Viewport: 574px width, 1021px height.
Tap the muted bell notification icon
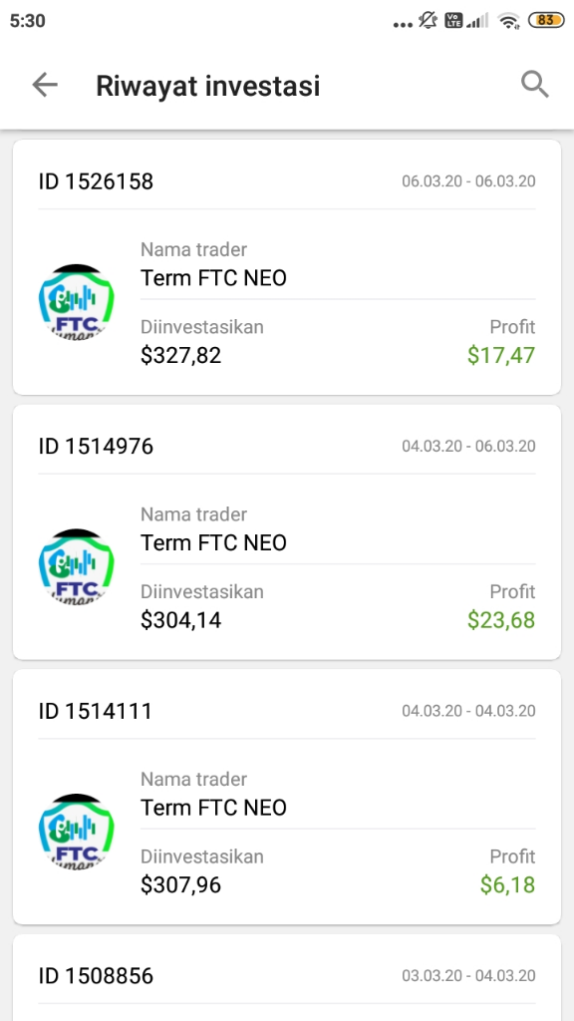coord(428,20)
